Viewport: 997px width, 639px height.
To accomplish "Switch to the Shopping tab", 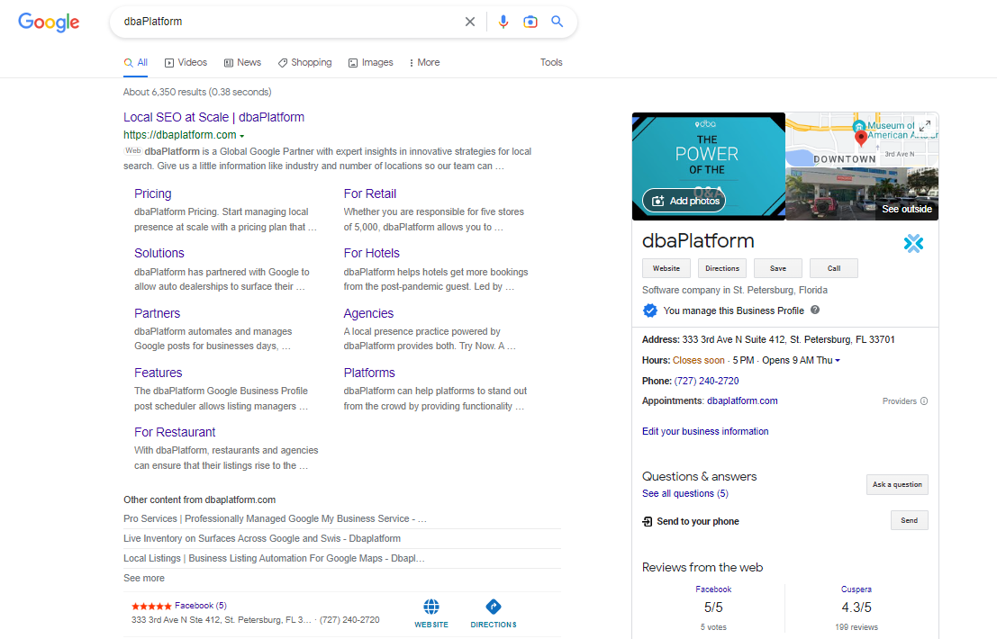I will click(304, 62).
